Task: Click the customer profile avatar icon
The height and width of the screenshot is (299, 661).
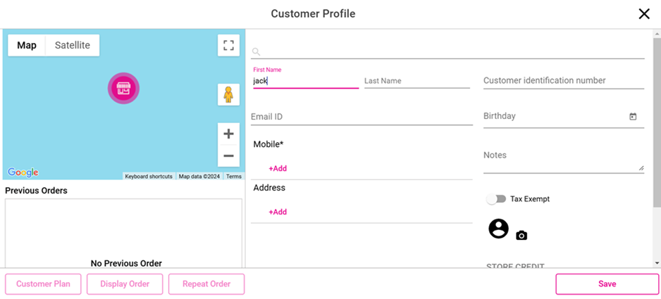Action: point(498,229)
